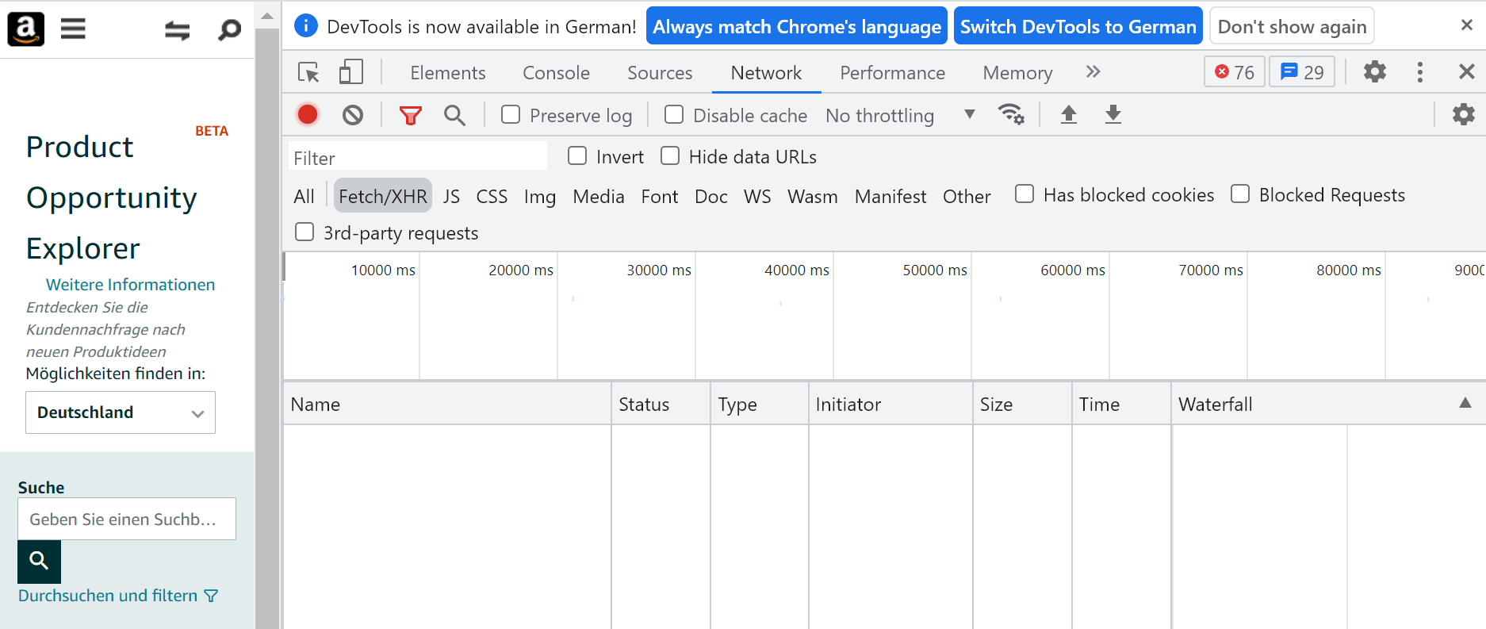Viewport: 1486px width, 629px height.
Task: Open Weitere Informationen link
Action: pyautogui.click(x=130, y=285)
